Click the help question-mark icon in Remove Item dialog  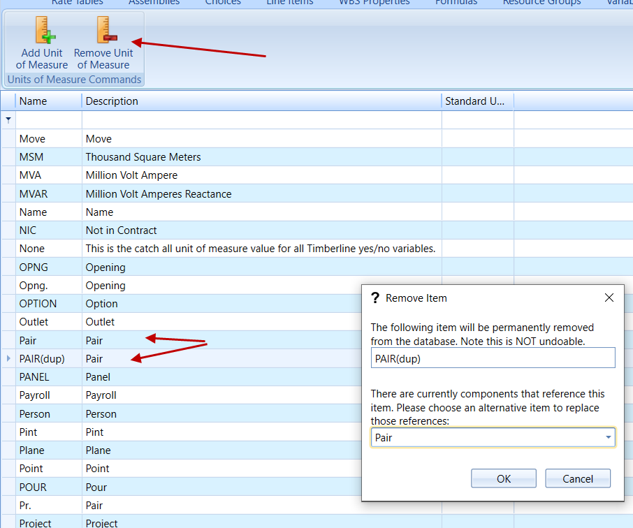[375, 297]
